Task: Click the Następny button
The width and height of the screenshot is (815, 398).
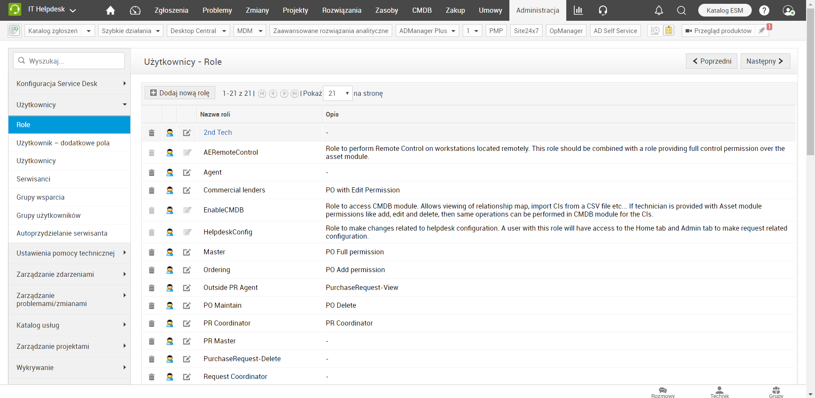Action: (x=764, y=61)
